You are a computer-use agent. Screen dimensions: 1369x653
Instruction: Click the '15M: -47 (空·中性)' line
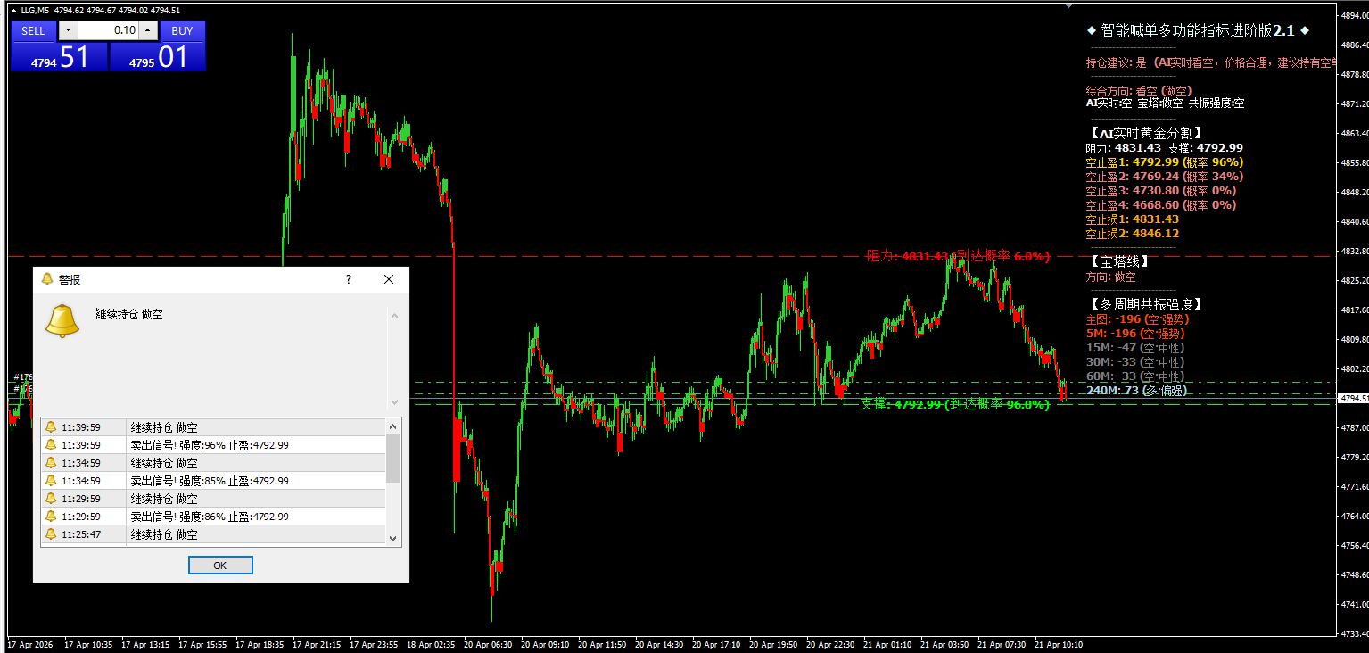coord(1135,347)
